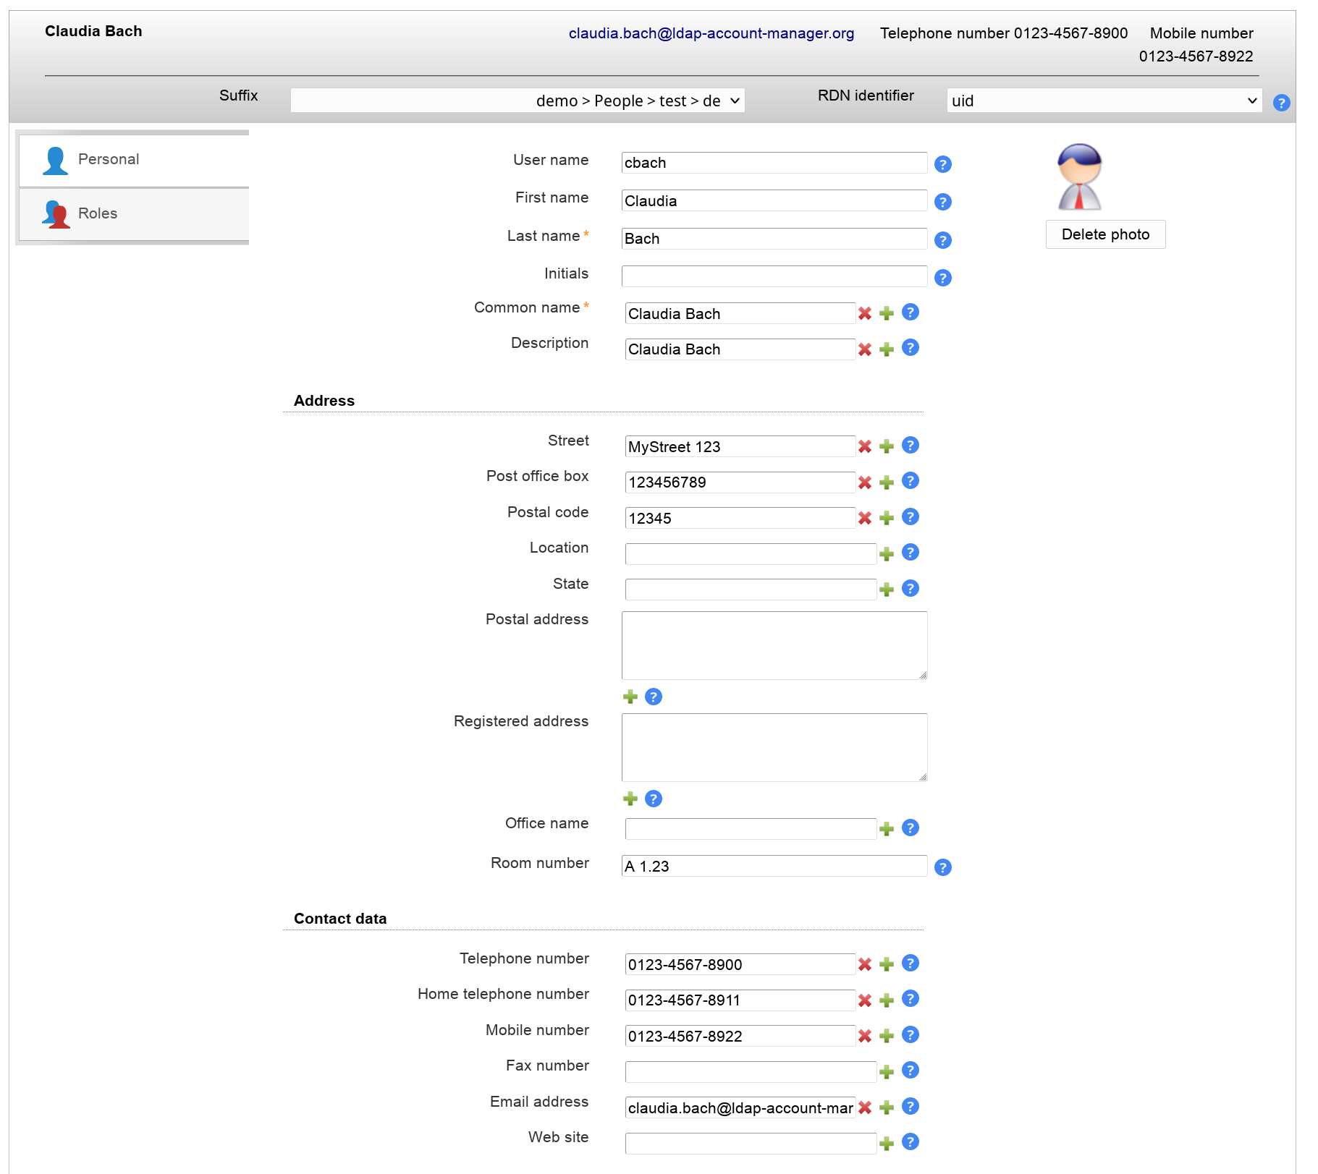Open help for the User name field

point(942,164)
